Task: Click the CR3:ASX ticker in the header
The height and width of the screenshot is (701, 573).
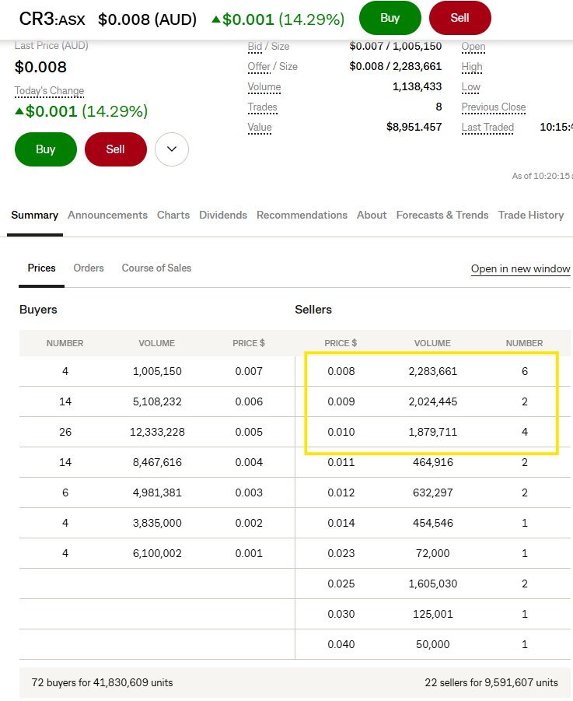Action: pyautogui.click(x=52, y=19)
